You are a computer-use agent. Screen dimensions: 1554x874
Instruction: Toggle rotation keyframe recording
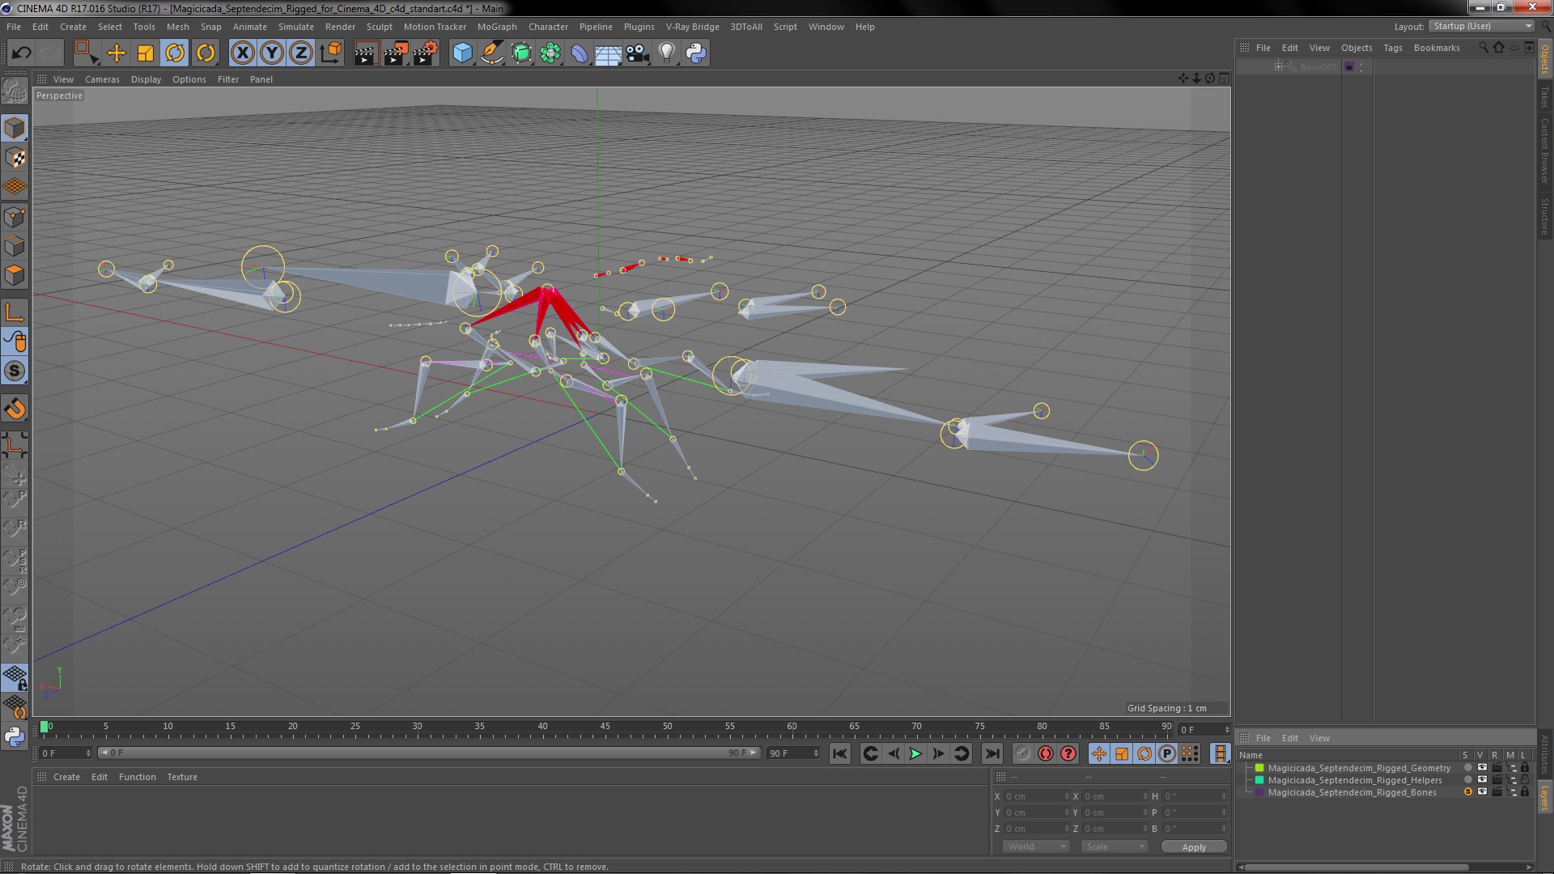[1144, 753]
